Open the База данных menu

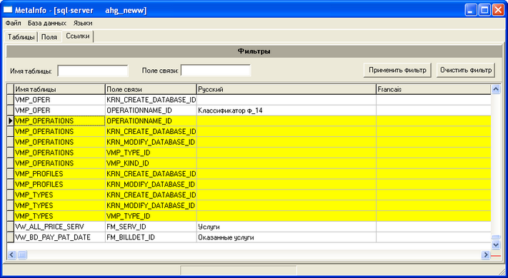47,24
